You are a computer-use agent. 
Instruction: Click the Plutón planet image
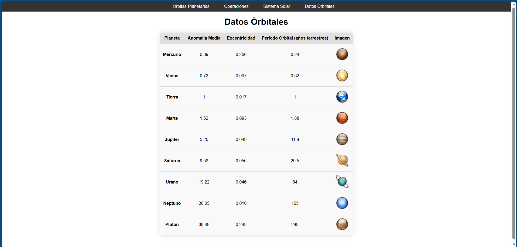(x=342, y=224)
